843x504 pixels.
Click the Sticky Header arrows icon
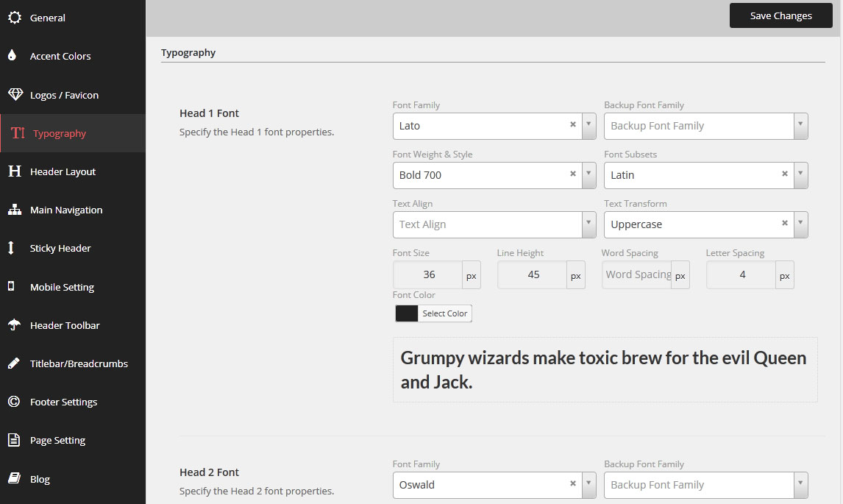(x=12, y=248)
